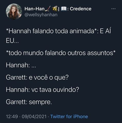Viewport: 122px width, 123px height.
Task: Click the 09/04/2021 tweet date
Action: click(x=34, y=117)
